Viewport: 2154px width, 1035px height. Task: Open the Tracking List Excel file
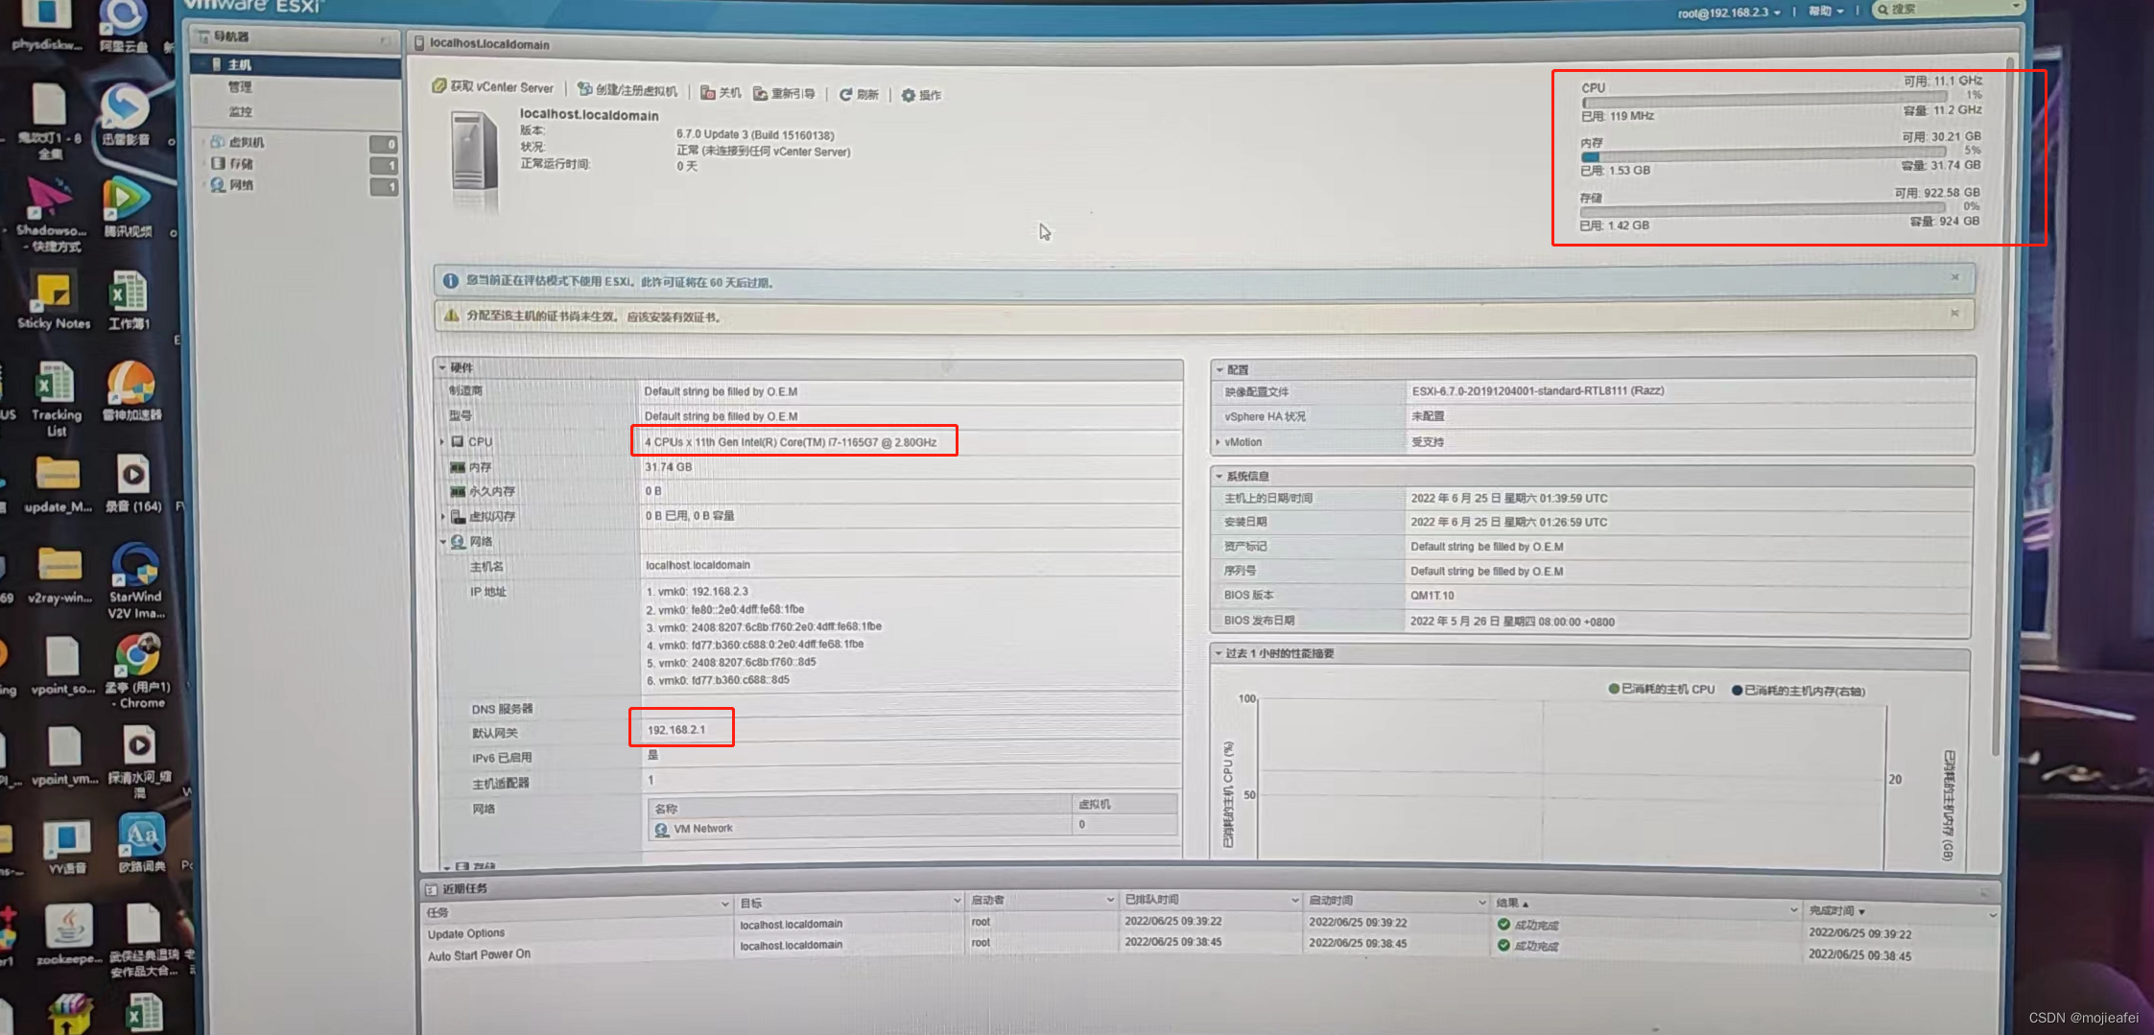click(56, 397)
